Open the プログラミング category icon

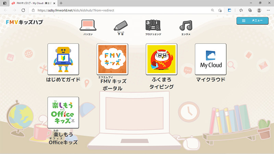pos(153,25)
